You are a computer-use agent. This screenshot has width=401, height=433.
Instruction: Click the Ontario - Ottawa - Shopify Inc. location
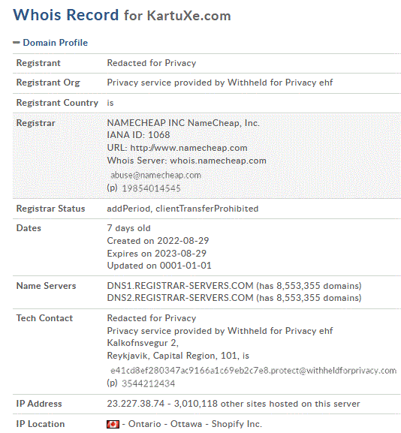click(194, 424)
